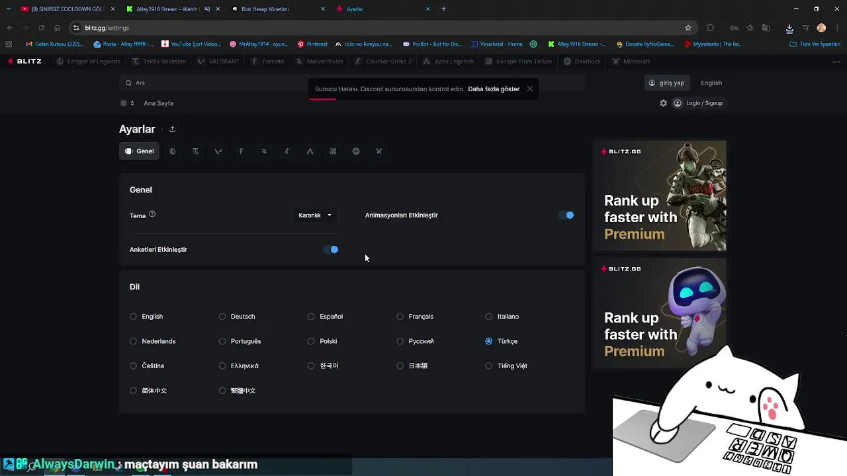The width and height of the screenshot is (847, 476).
Task: Open the Apex Legends settings tab icon
Action: 310,151
